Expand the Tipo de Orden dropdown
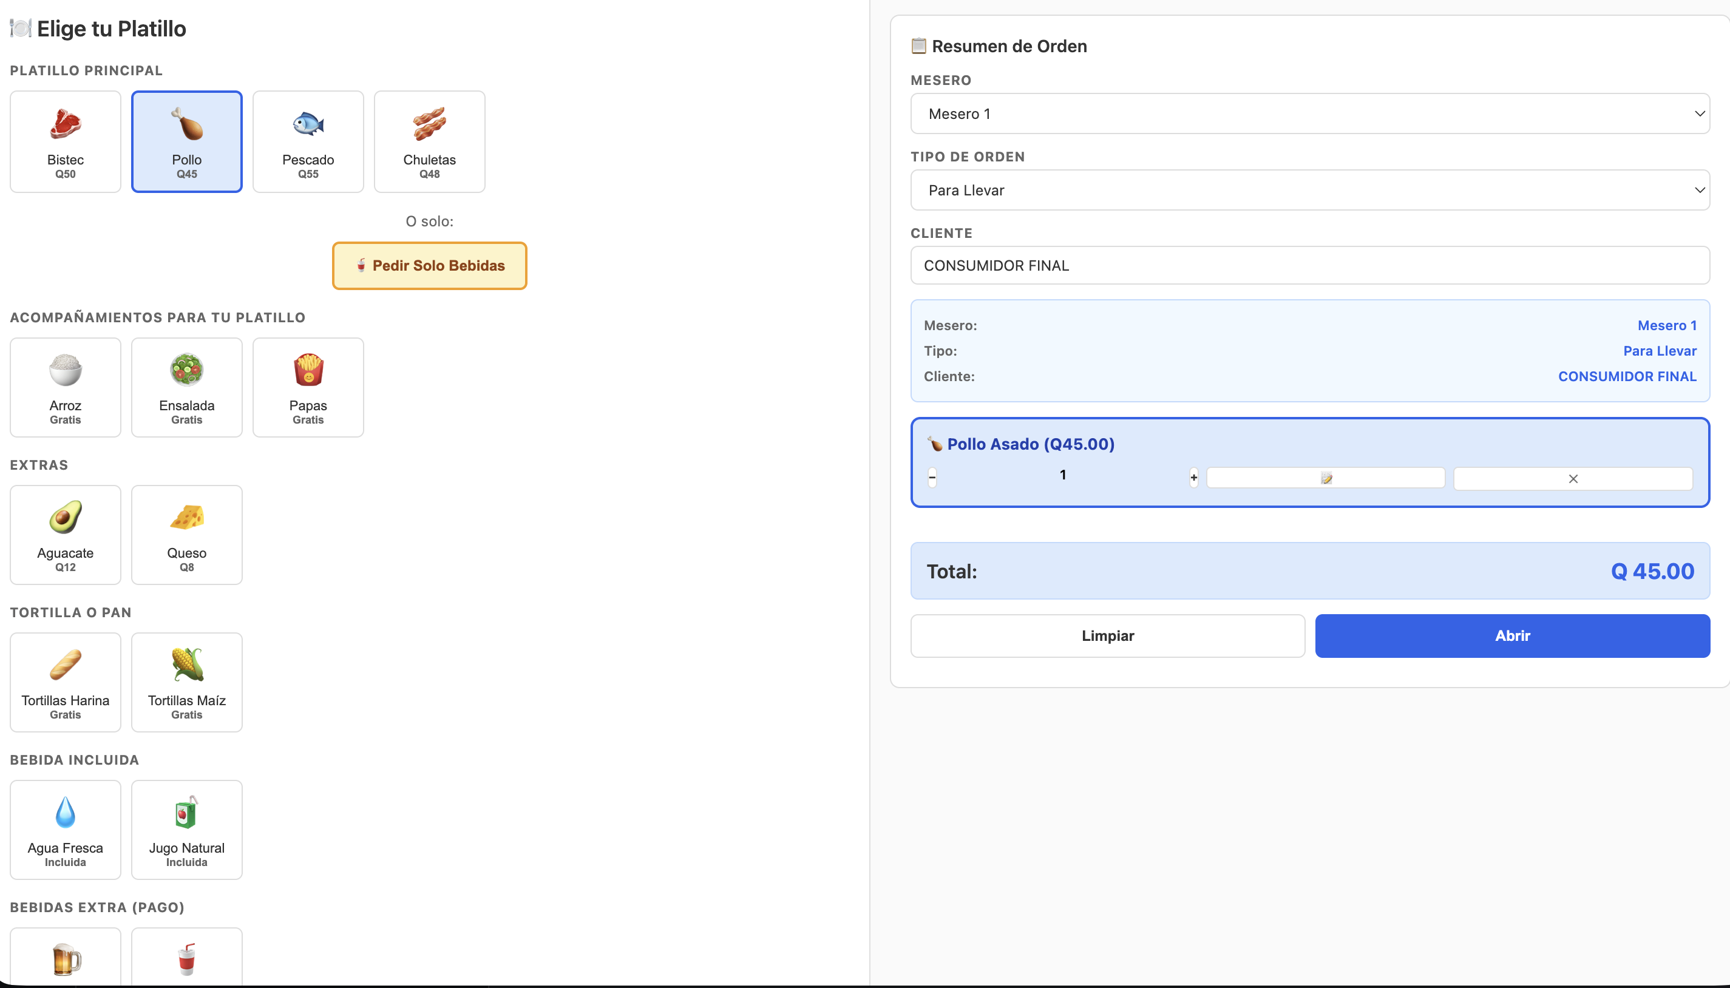 [1310, 190]
